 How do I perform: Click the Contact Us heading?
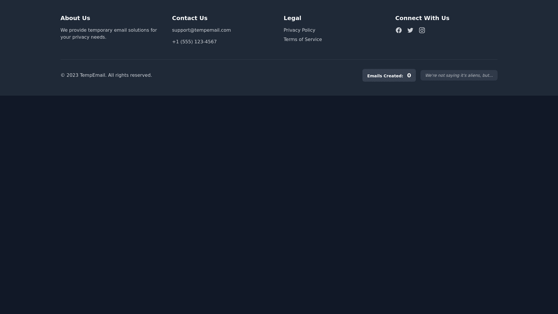[x=189, y=18]
